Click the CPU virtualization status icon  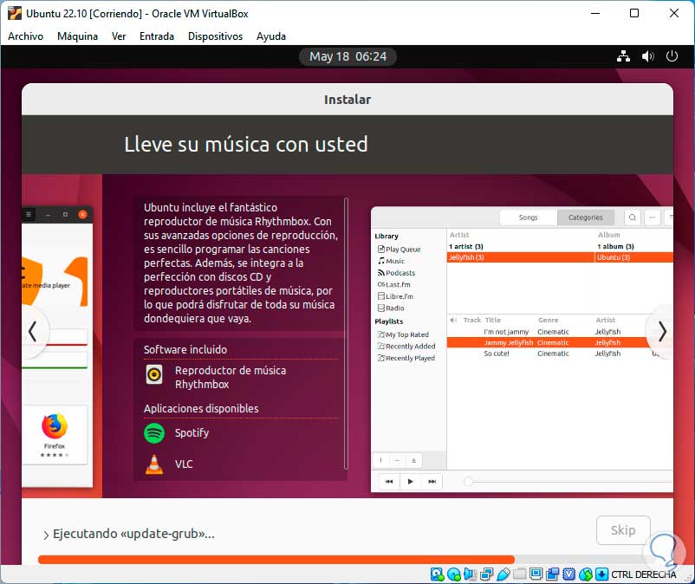569,574
